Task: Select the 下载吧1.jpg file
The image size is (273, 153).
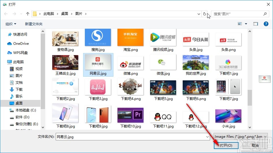Action: click(x=228, y=65)
